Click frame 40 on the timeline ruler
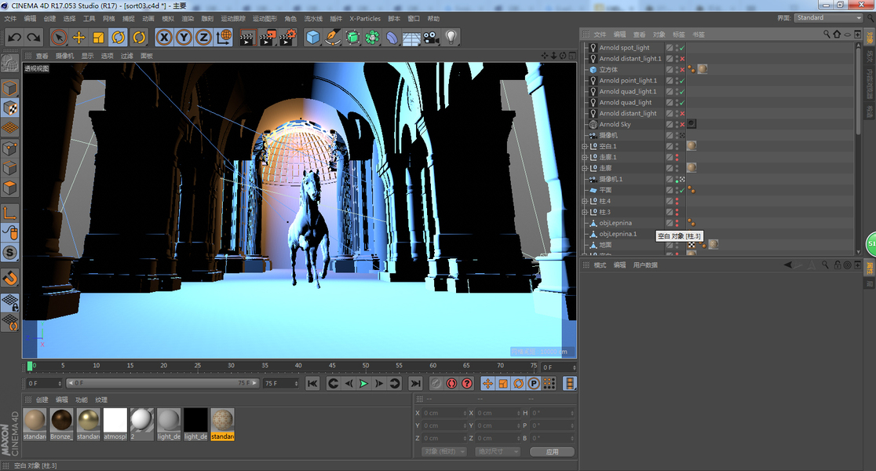This screenshot has width=876, height=471. click(x=298, y=366)
